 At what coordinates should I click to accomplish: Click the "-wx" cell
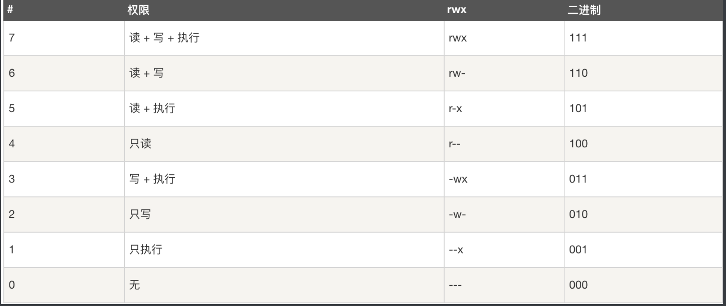click(x=458, y=179)
